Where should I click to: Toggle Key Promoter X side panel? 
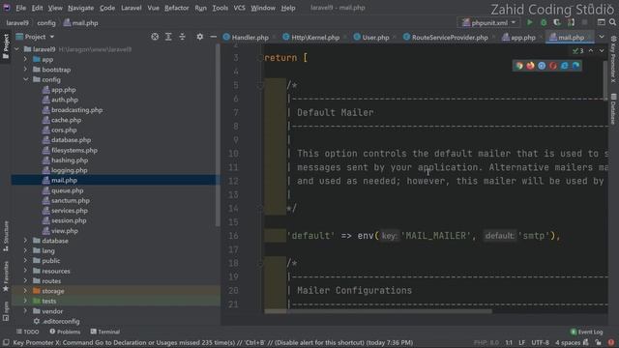pyautogui.click(x=613, y=59)
